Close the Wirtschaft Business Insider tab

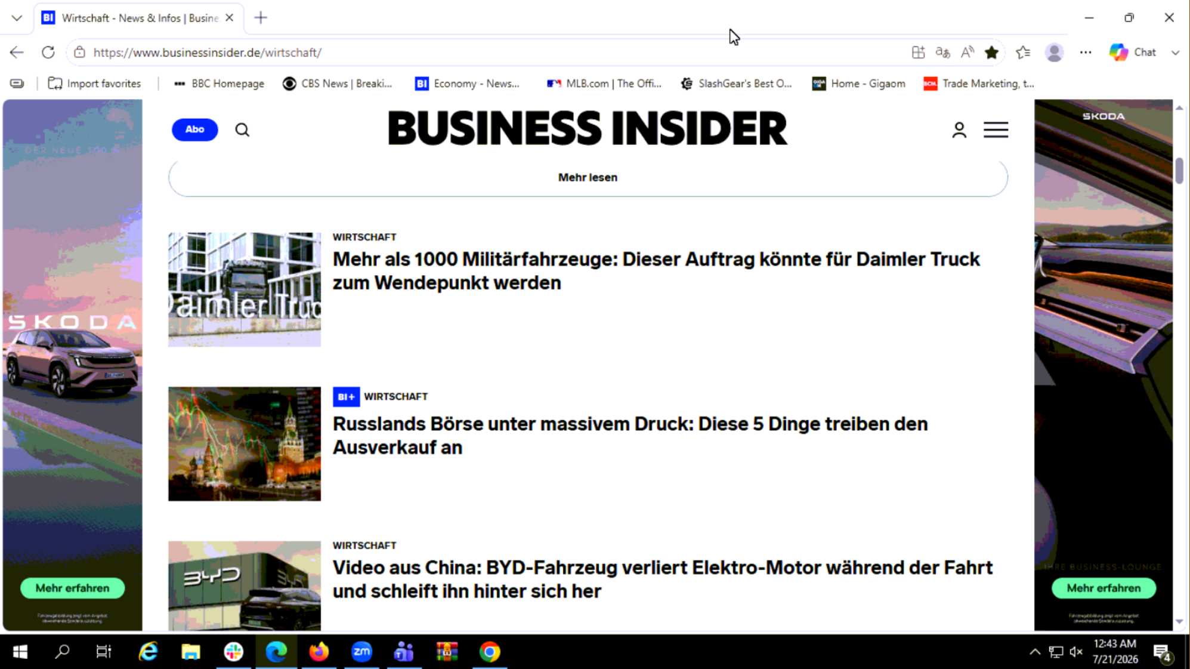229,18
